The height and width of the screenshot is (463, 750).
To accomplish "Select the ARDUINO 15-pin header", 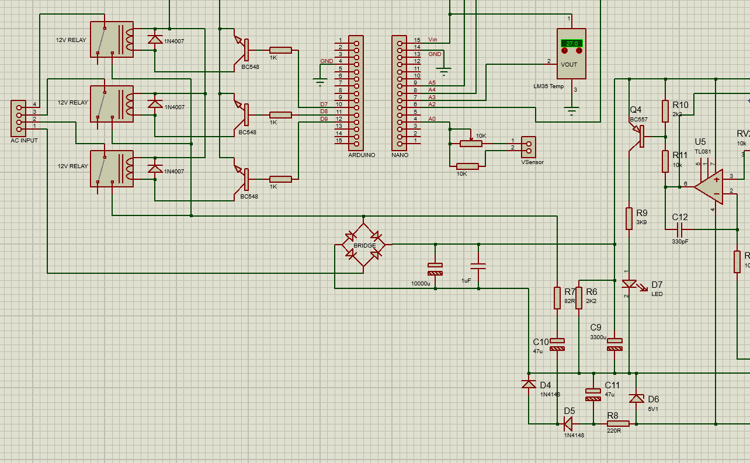I will point(356,93).
